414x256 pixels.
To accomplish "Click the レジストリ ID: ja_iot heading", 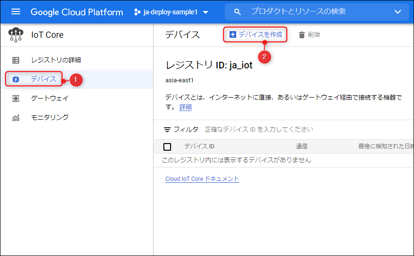I will point(209,65).
